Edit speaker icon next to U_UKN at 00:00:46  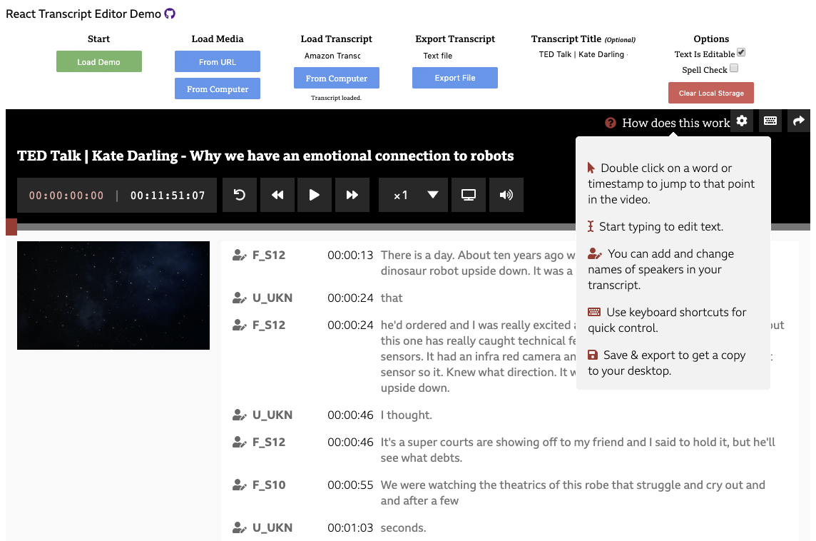240,415
